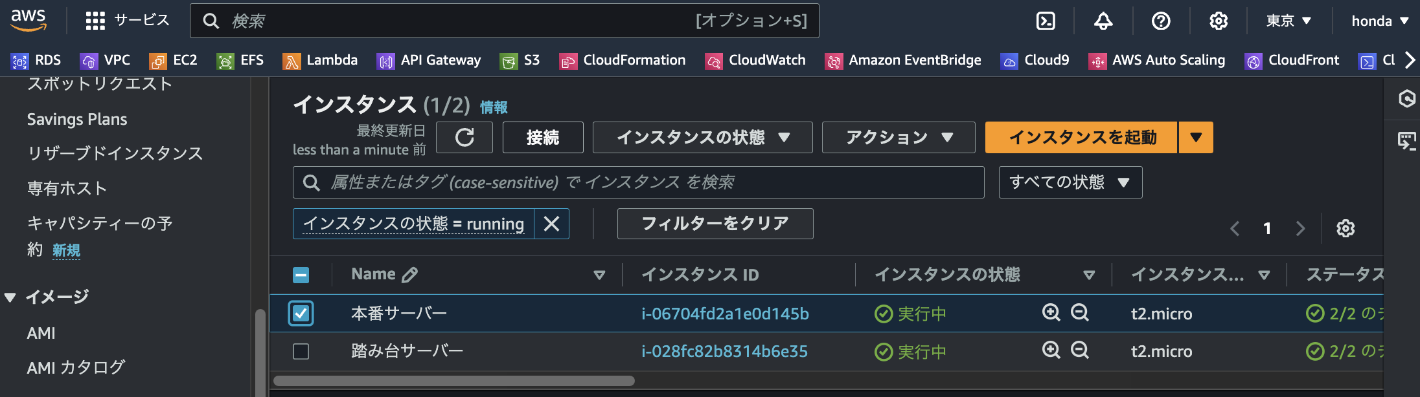The image size is (1420, 397).
Task: Open the アクション dropdown
Action: coord(898,137)
